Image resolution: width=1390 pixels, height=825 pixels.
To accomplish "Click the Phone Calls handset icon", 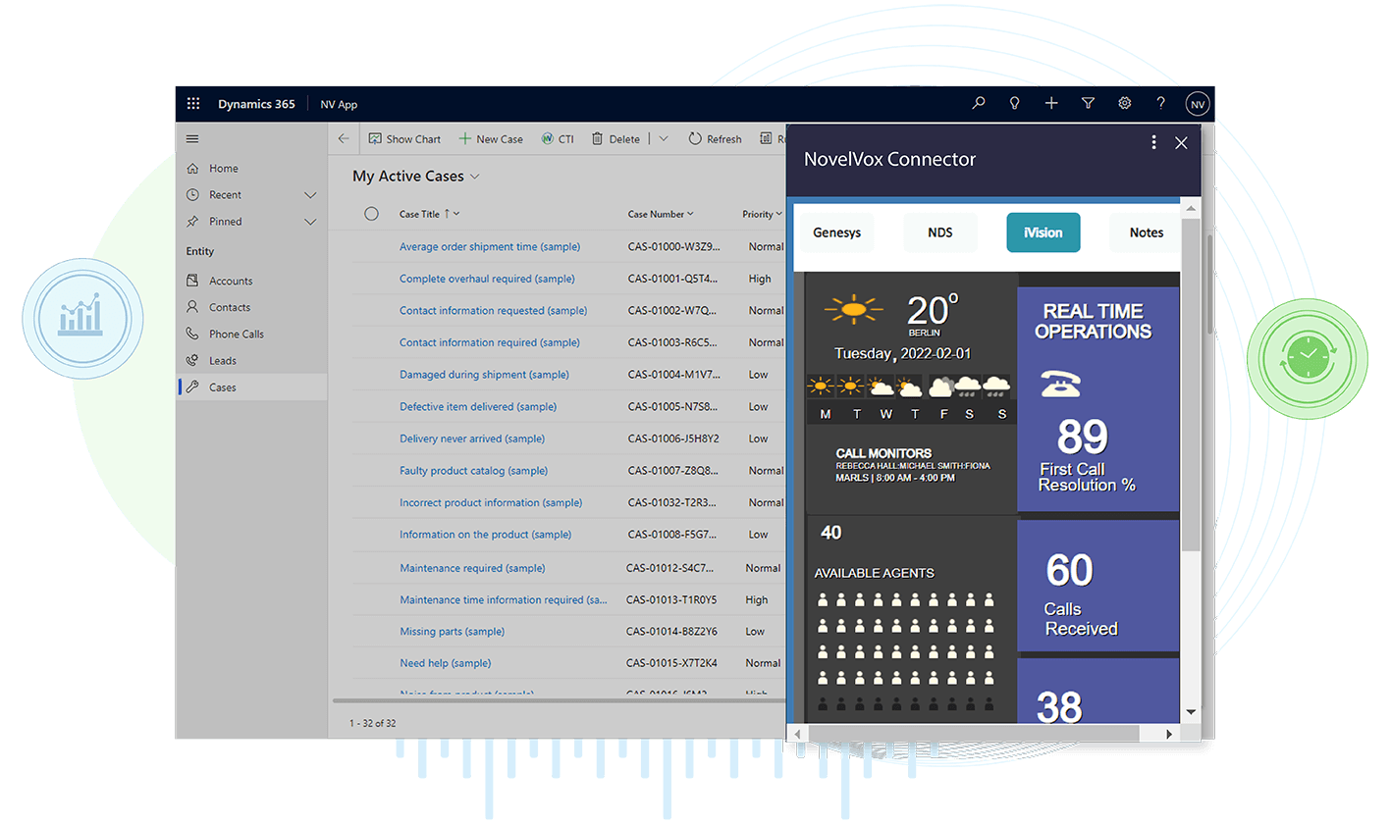I will point(192,334).
